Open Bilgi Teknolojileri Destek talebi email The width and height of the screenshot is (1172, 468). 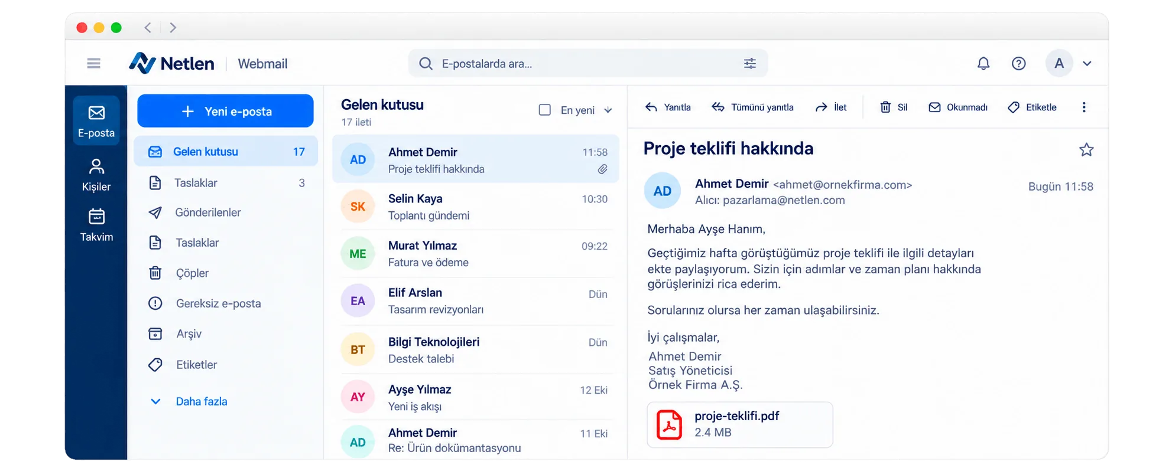pos(476,350)
